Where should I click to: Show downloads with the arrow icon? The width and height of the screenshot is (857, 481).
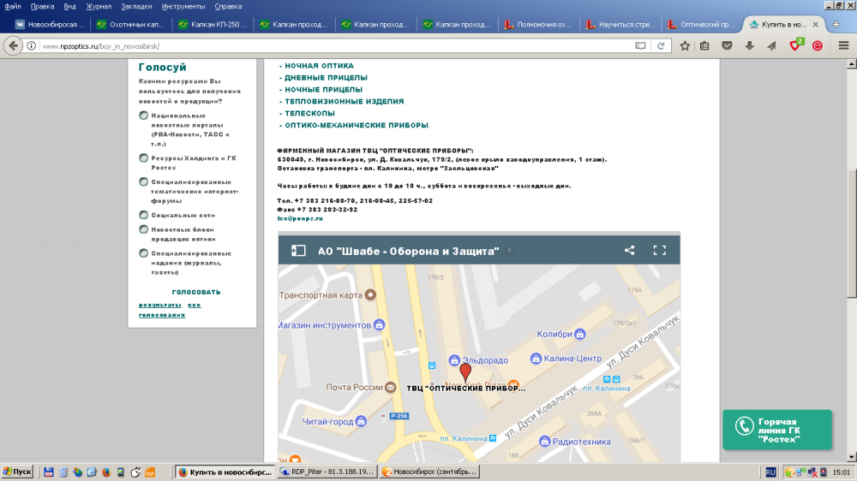750,45
